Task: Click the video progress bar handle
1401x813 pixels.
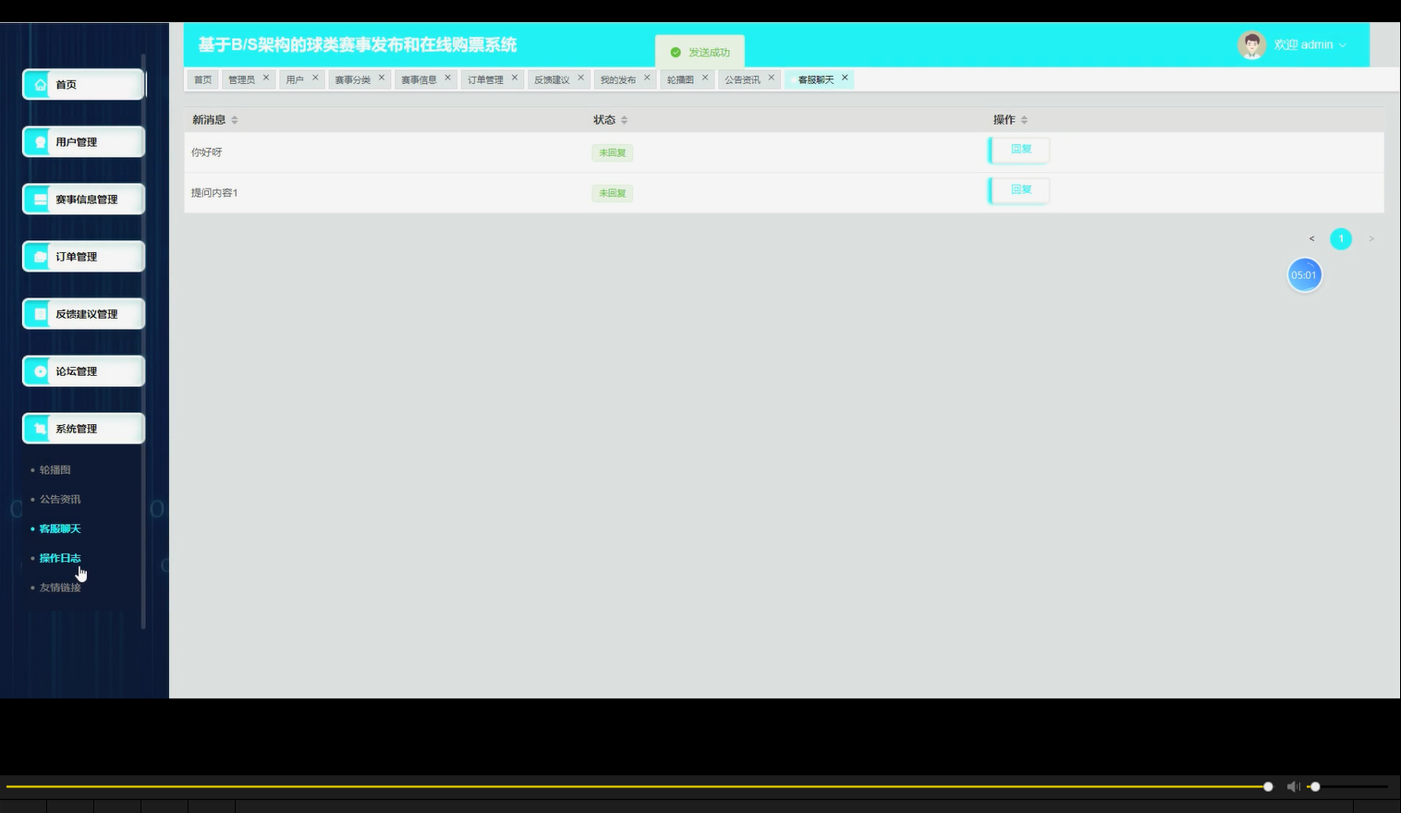Action: pos(1268,786)
